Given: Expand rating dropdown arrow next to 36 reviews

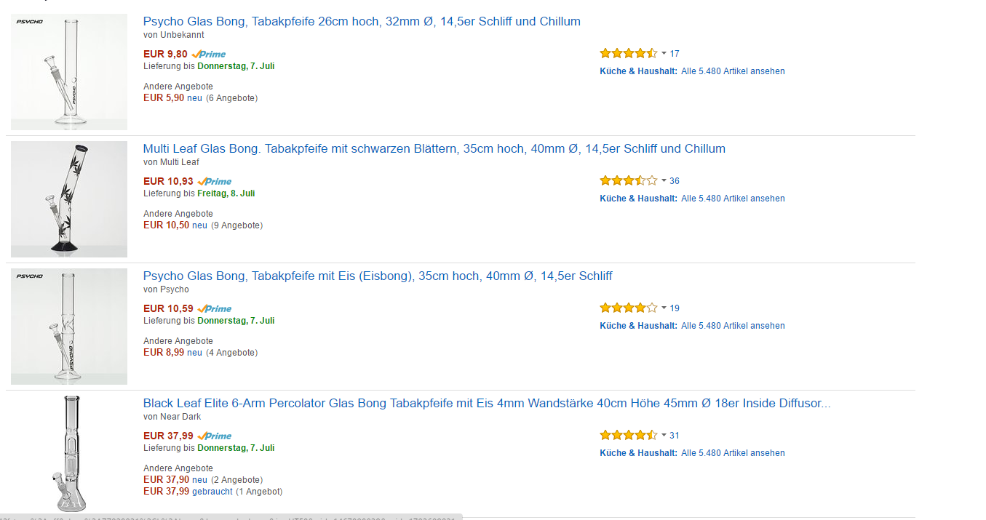Looking at the screenshot, I should point(664,180).
